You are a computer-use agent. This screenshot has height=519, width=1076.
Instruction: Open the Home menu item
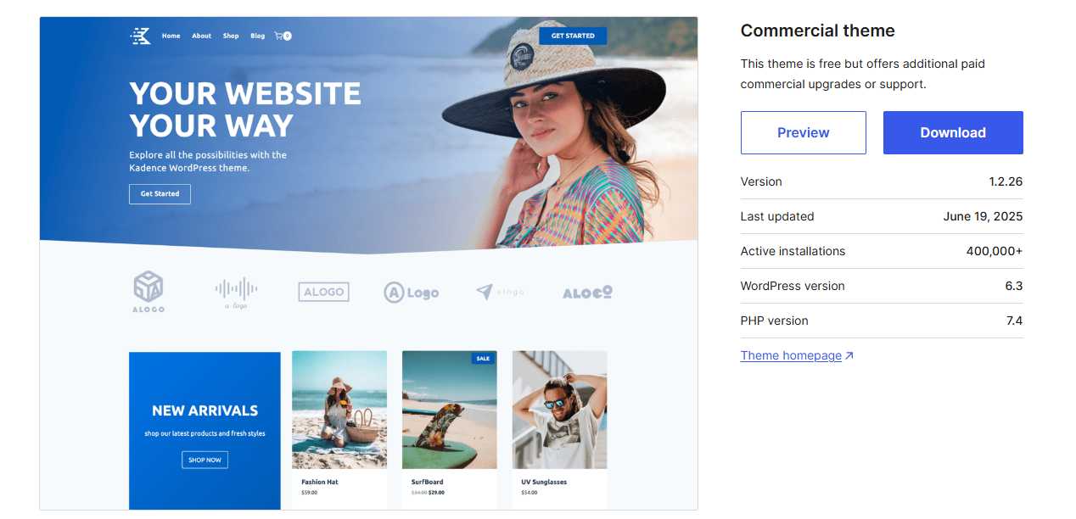coord(171,36)
